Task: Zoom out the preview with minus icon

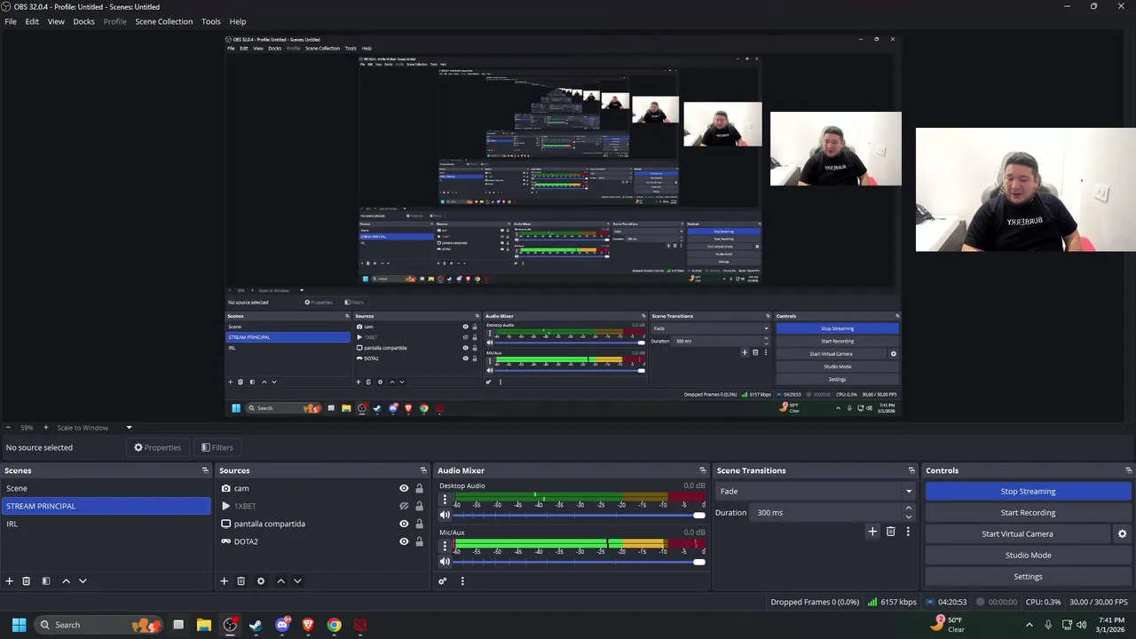Action: coord(8,427)
